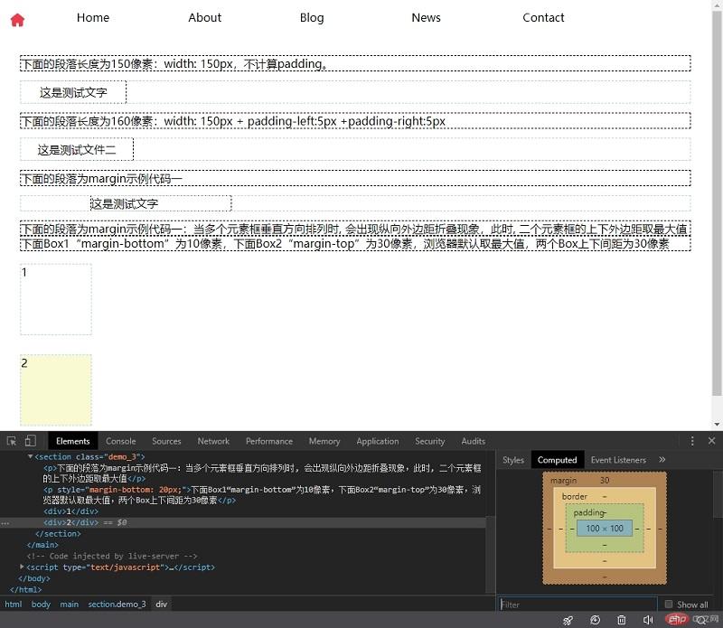723x628 pixels.
Task: Open the Memory tab
Action: pyautogui.click(x=324, y=441)
